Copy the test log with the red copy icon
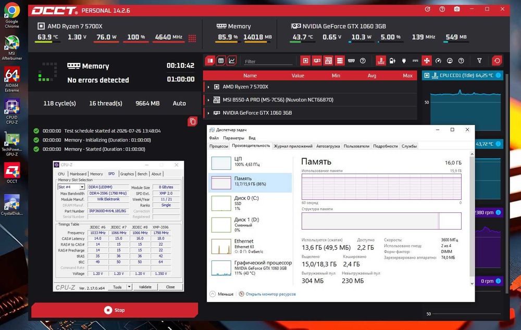This screenshot has width=521, height=330. pos(192,121)
